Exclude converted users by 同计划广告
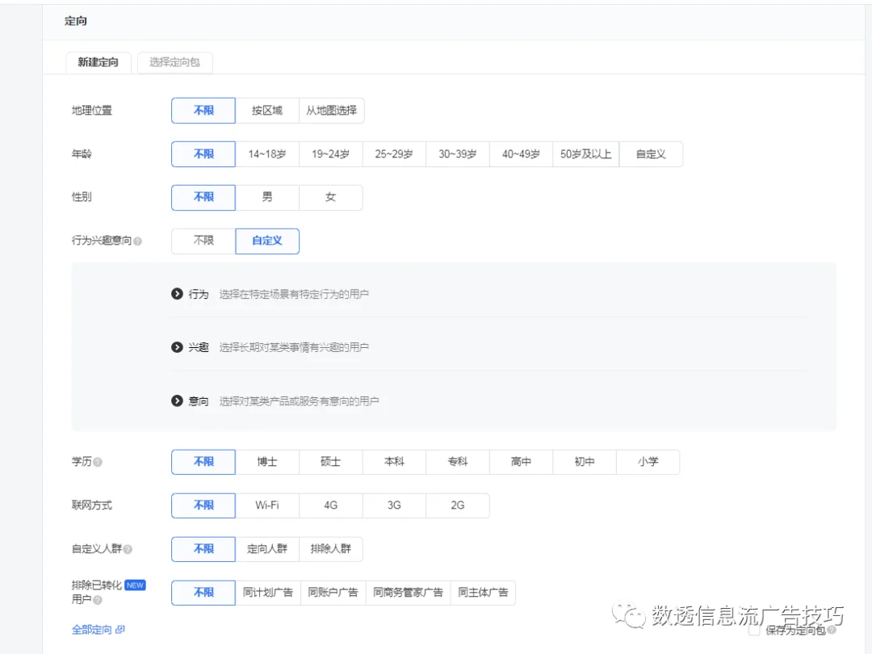 coord(268,593)
